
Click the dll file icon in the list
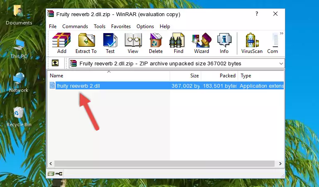52,85
